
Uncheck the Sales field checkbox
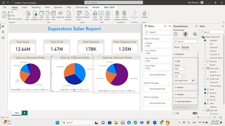point(205,103)
